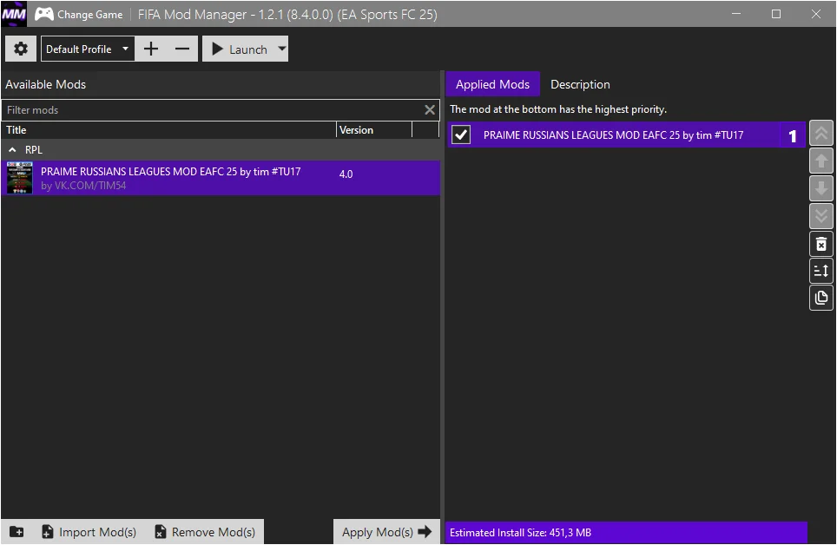Click Change Game controller icon
The image size is (837, 545).
(x=44, y=15)
